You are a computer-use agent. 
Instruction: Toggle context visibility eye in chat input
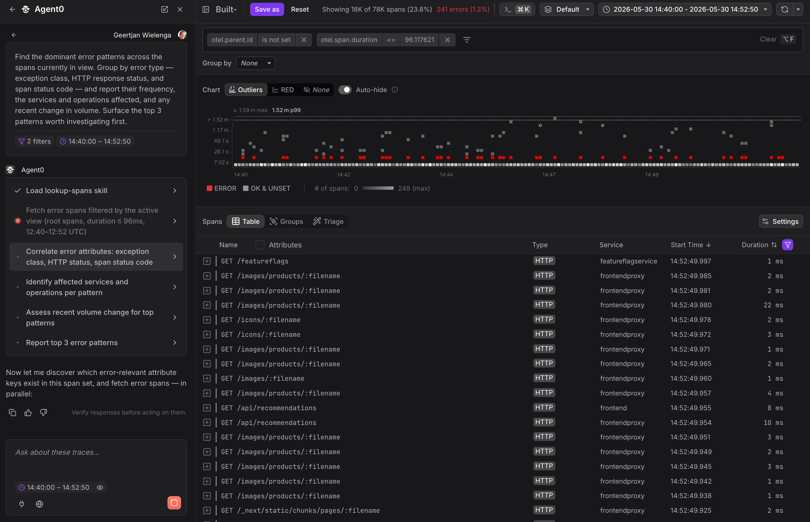[x=100, y=487]
